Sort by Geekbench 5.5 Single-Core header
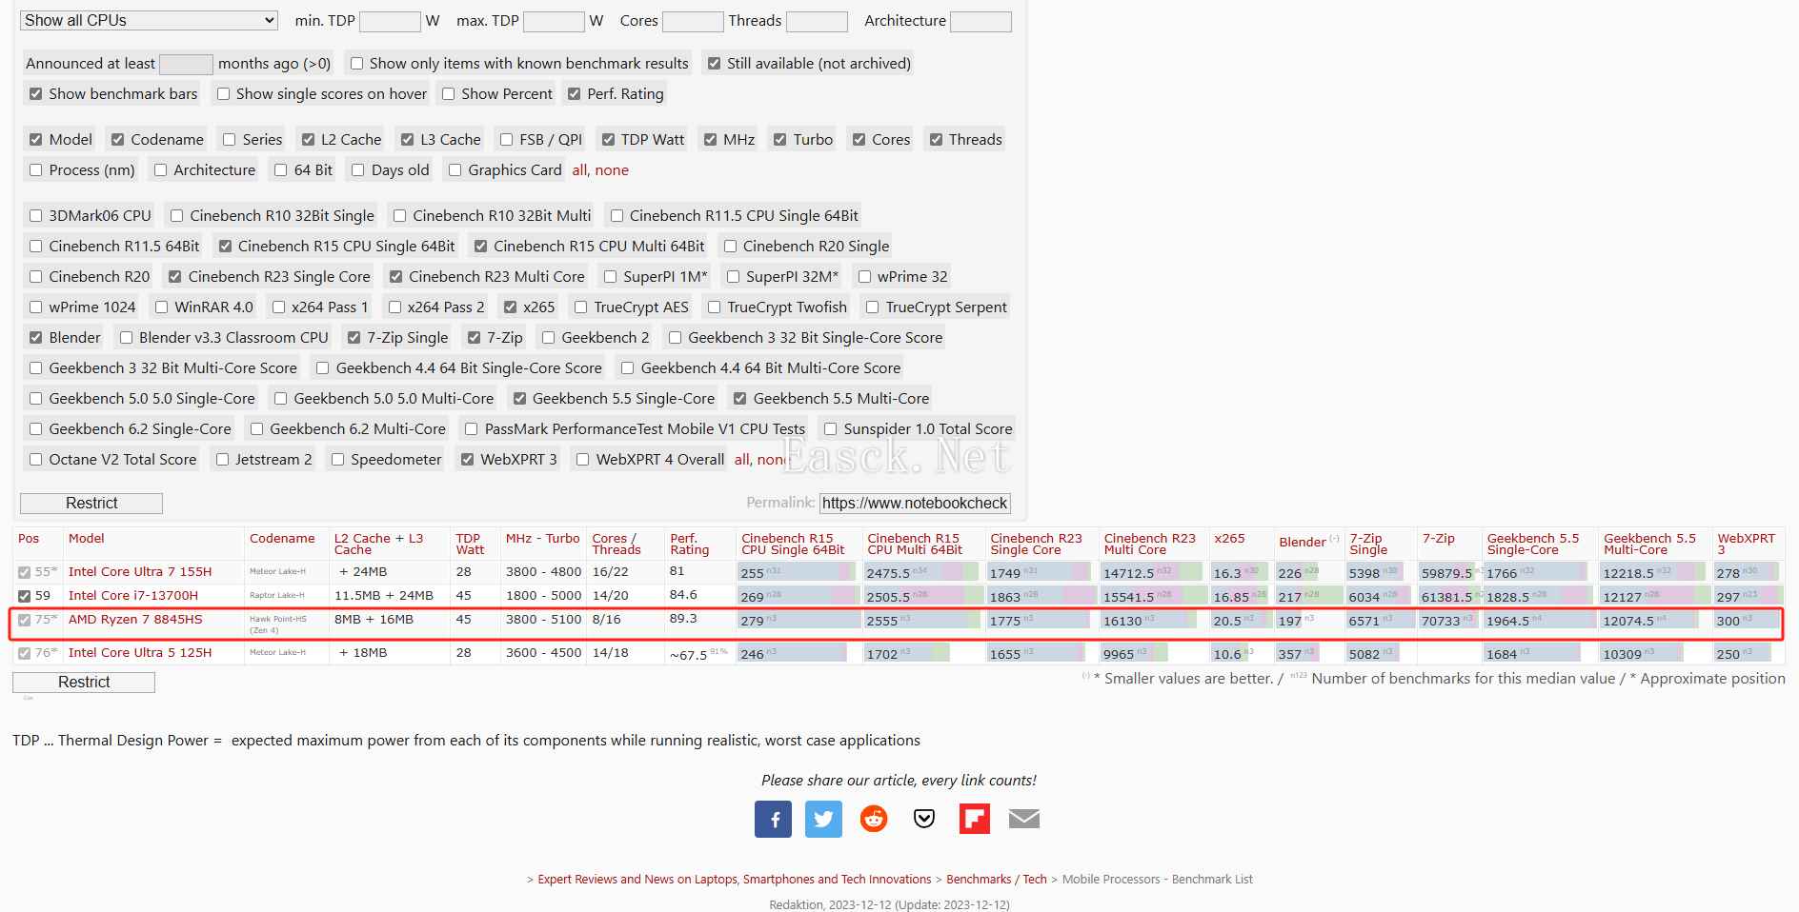1799x912 pixels. click(x=1533, y=544)
